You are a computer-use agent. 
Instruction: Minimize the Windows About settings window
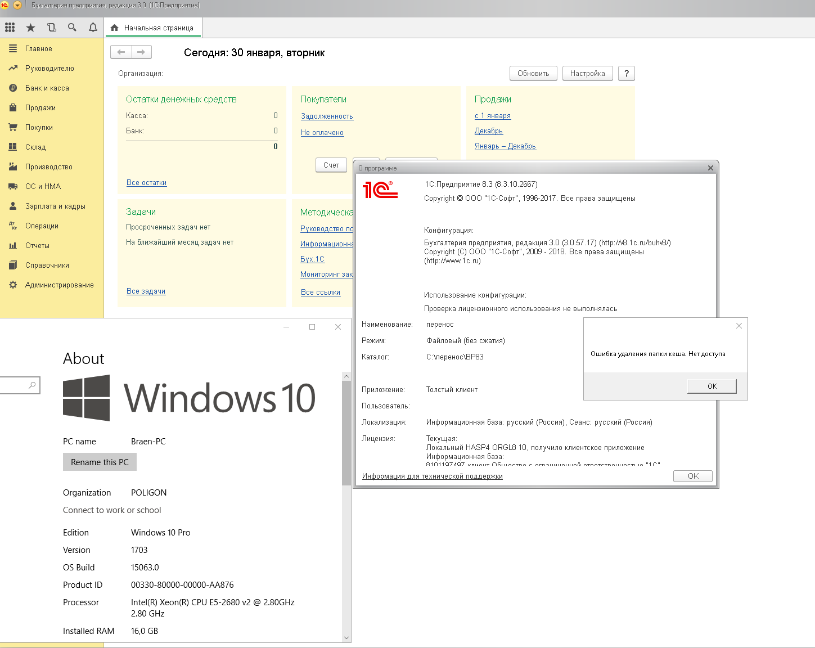[286, 327]
